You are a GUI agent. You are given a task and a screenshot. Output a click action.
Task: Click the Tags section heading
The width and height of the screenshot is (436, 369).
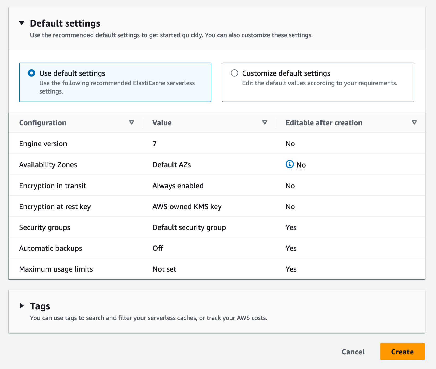pyautogui.click(x=40, y=306)
